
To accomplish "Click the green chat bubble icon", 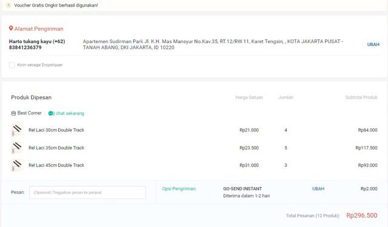I will click(51, 113).
